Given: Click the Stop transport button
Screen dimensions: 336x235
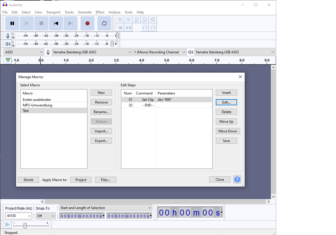Looking at the screenshot, I should [x=41, y=23].
